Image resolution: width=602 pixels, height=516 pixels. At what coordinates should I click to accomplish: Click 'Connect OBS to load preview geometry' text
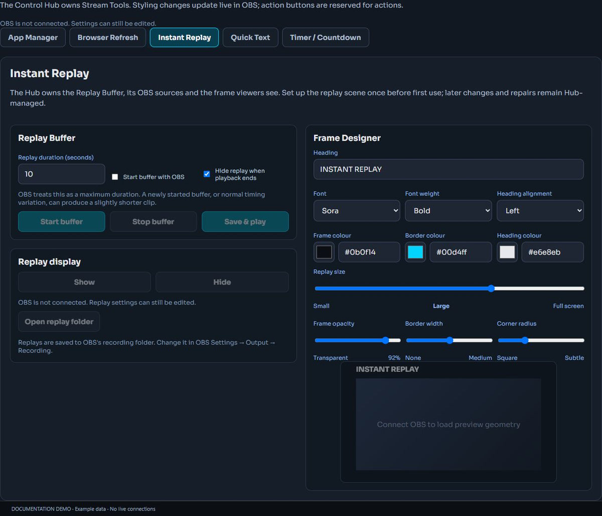(448, 425)
